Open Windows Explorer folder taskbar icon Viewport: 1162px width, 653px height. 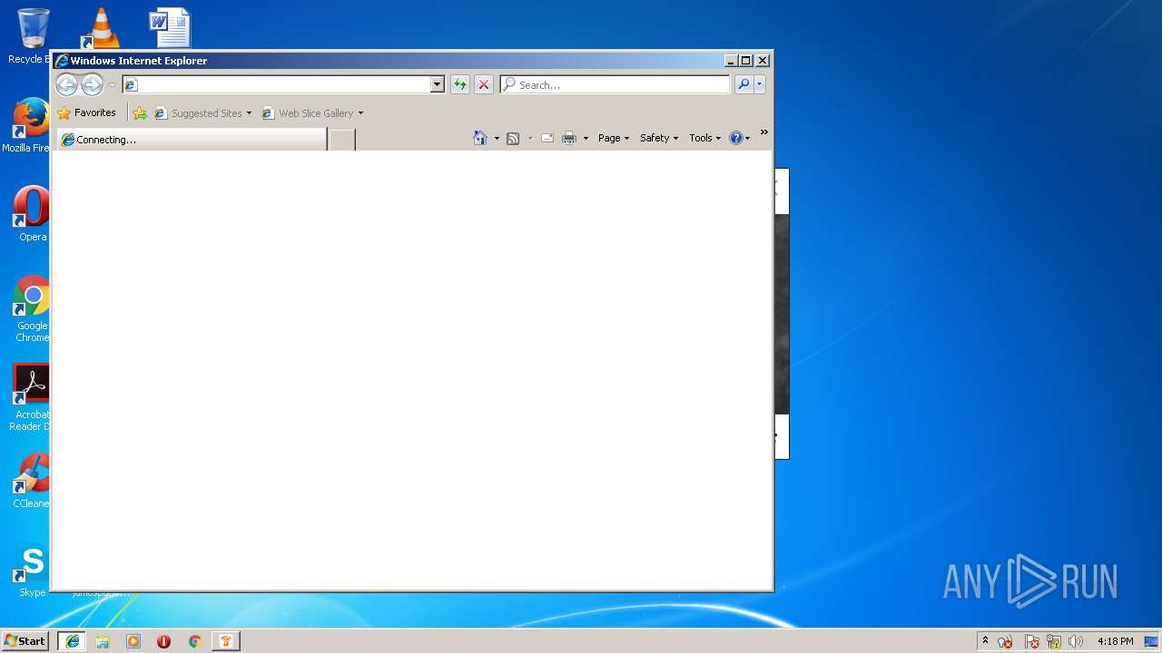(x=103, y=641)
